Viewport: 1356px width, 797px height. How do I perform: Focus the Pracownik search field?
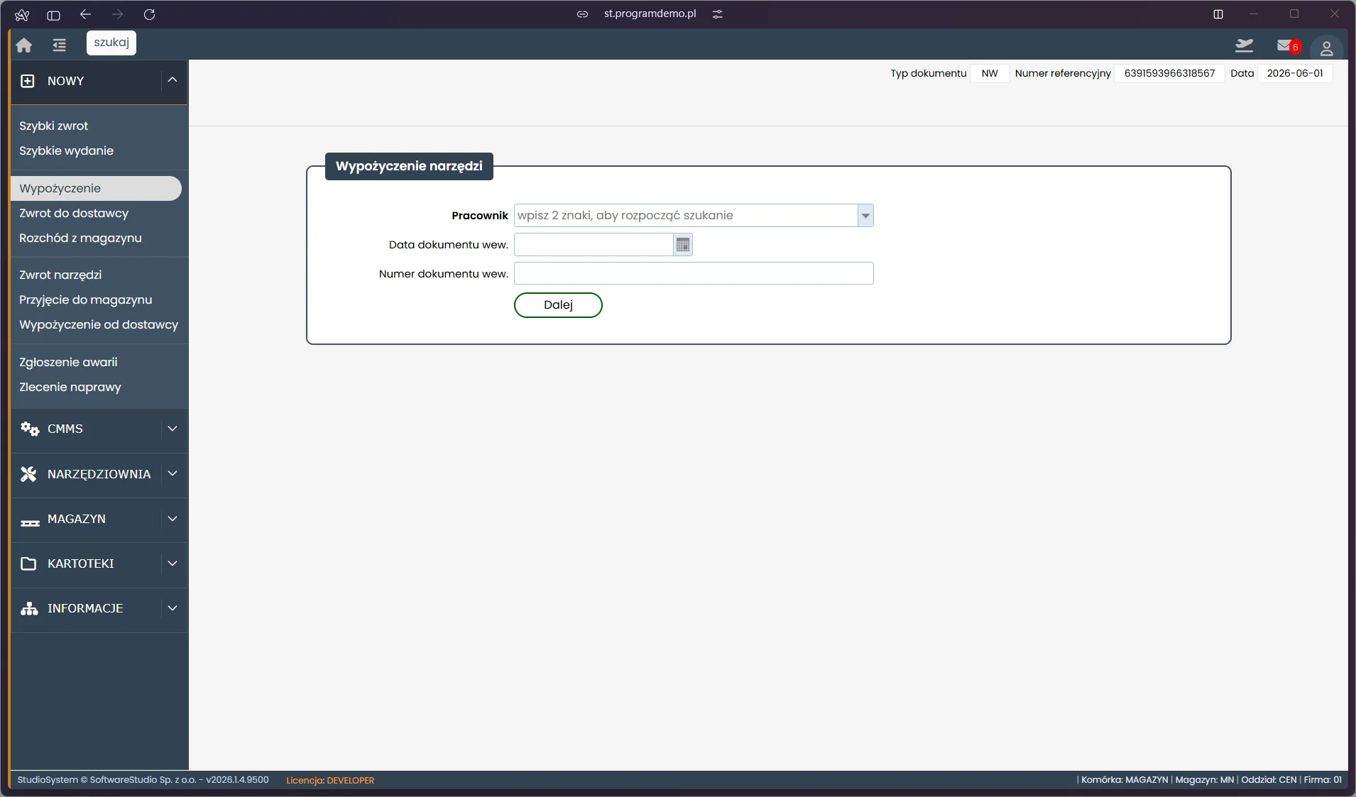[686, 216]
